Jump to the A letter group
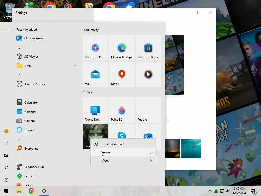Viewport: 261px width, 196px height. [x=19, y=76]
